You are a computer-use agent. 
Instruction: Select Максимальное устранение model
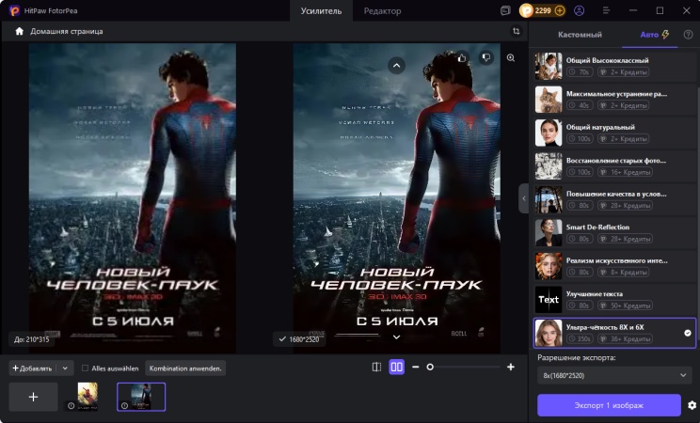[614, 99]
